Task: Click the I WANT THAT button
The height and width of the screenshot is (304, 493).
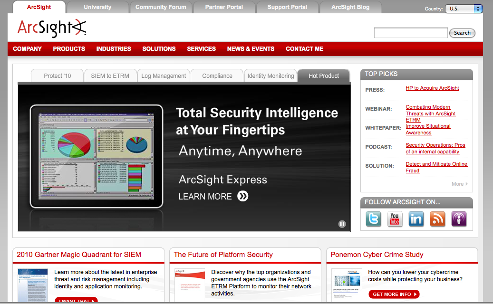Action: 77,300
